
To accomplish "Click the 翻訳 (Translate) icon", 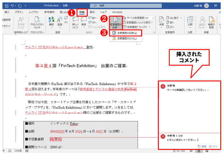I will pyautogui.click(x=51, y=22).
